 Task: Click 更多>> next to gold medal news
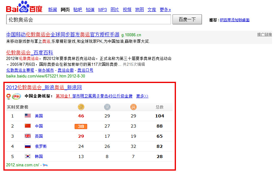coord(142,96)
